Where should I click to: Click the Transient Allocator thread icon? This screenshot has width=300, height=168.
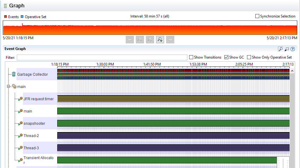tap(21, 160)
